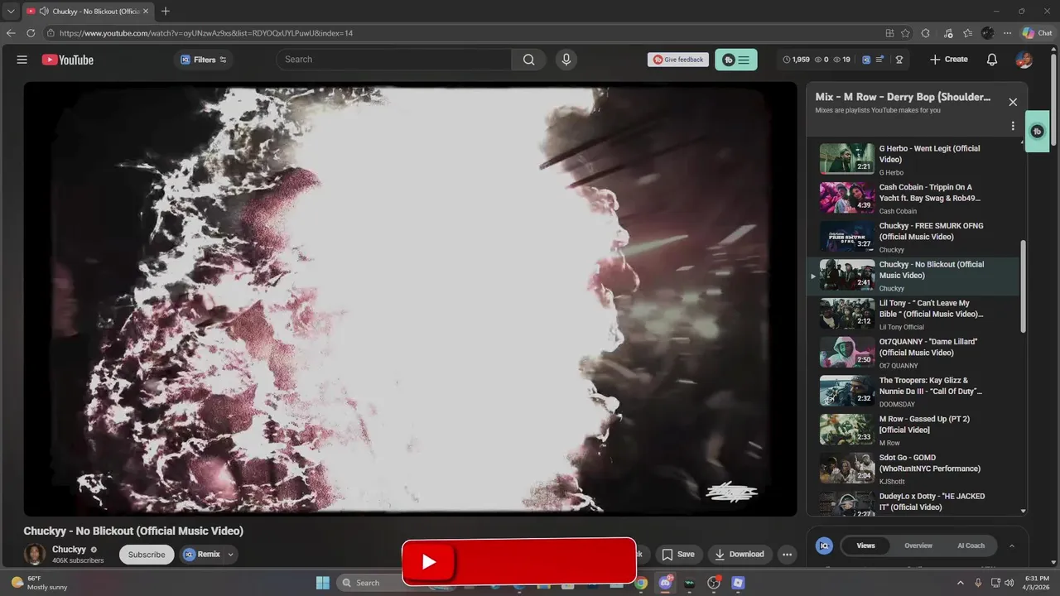
Task: View site information lock icon
Action: click(x=51, y=33)
